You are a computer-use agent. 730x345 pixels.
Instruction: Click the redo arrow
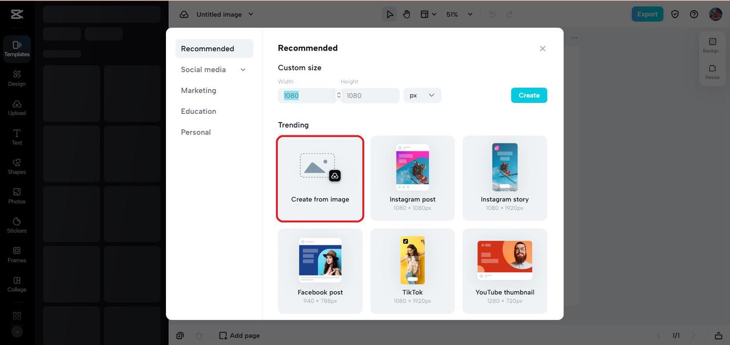tap(509, 14)
